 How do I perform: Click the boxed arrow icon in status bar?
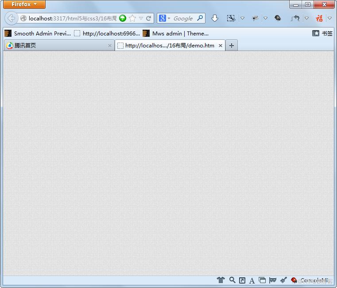pos(242,280)
